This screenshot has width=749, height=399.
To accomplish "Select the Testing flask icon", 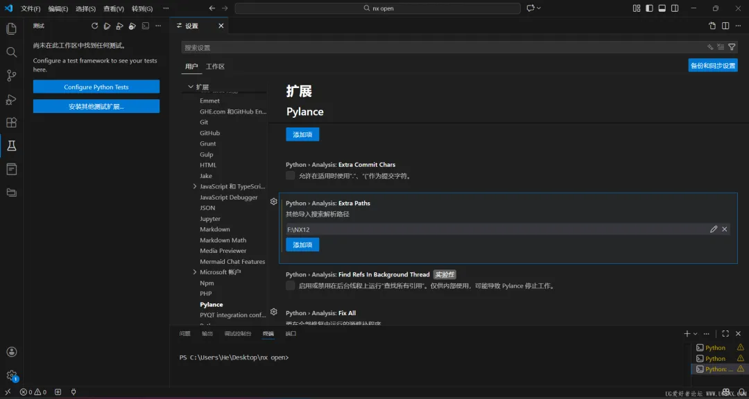I will 12,146.
